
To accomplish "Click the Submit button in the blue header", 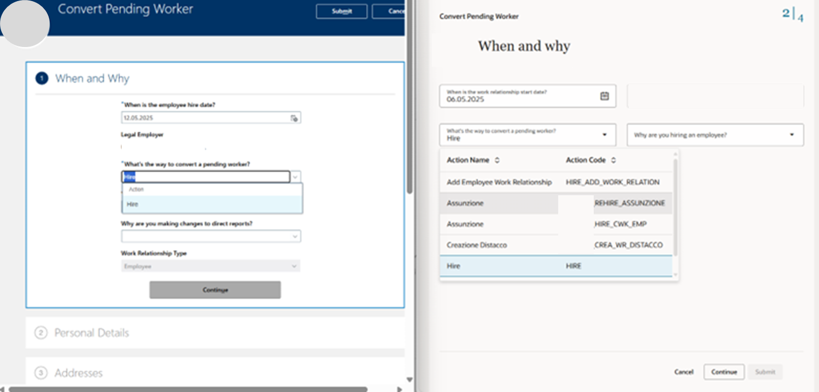I will [342, 11].
